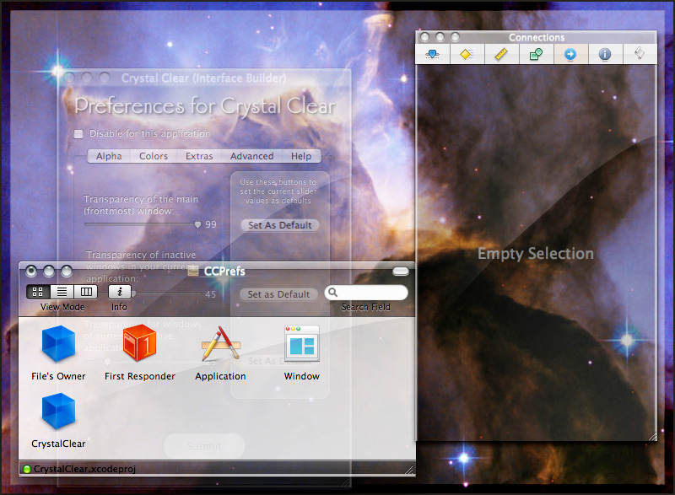675x495 pixels.
Task: Click the faded Submit button
Action: 204,446
